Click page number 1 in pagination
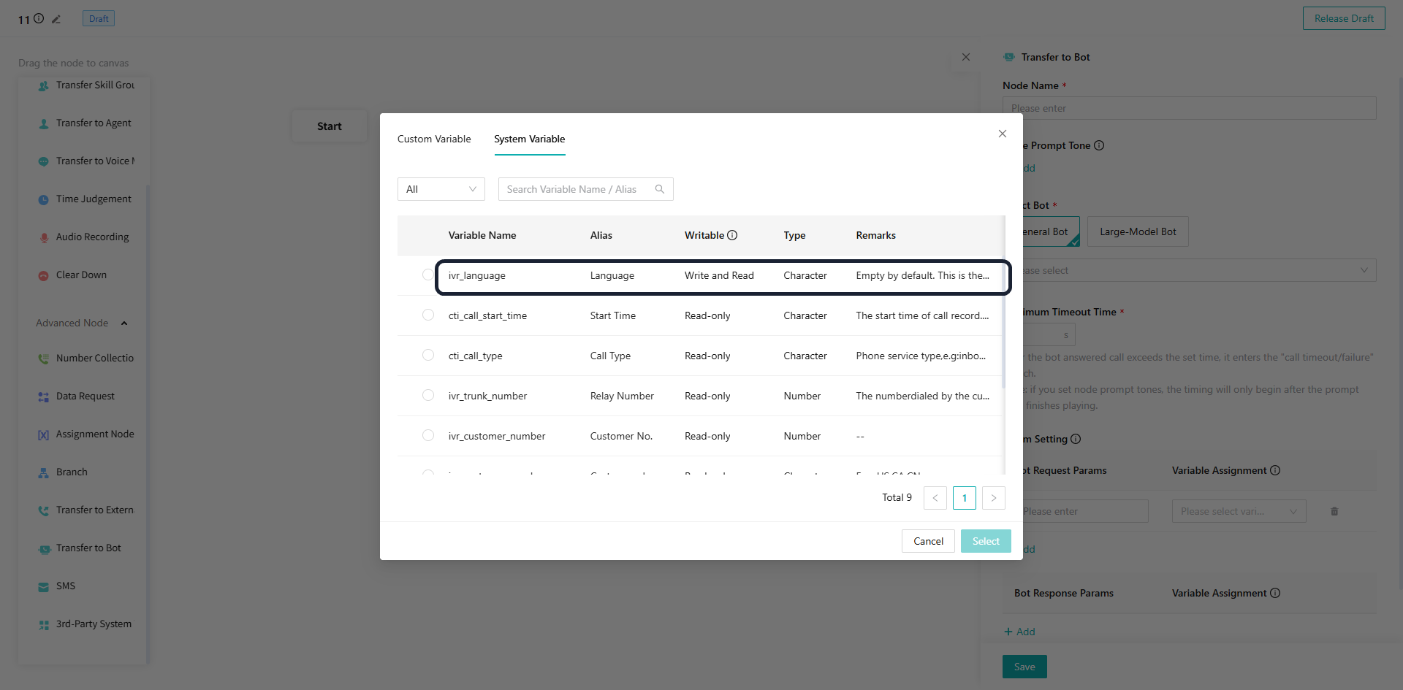 [965, 498]
